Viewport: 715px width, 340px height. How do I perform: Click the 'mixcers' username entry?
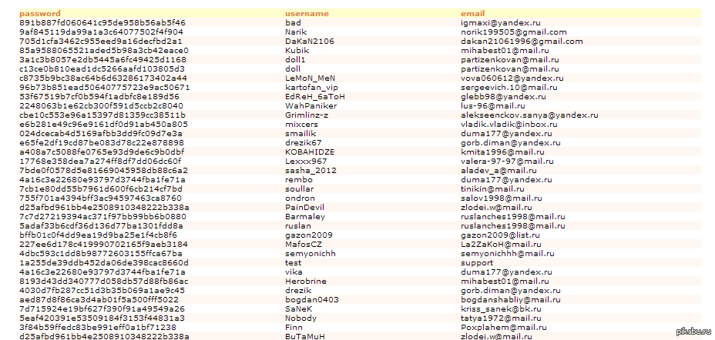(301, 124)
